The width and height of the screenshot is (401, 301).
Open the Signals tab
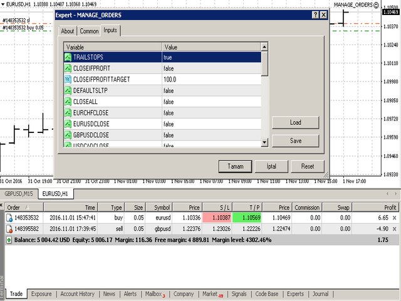pos(239,294)
